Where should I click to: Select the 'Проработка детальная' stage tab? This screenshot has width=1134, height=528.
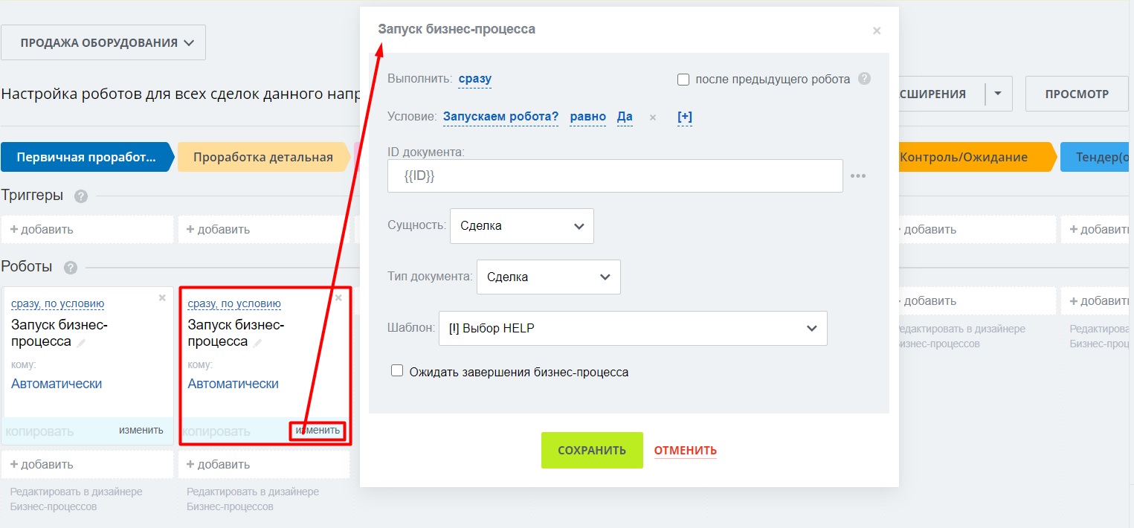pos(262,157)
